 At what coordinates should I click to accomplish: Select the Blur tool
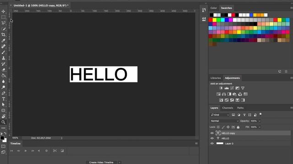pos(3,82)
